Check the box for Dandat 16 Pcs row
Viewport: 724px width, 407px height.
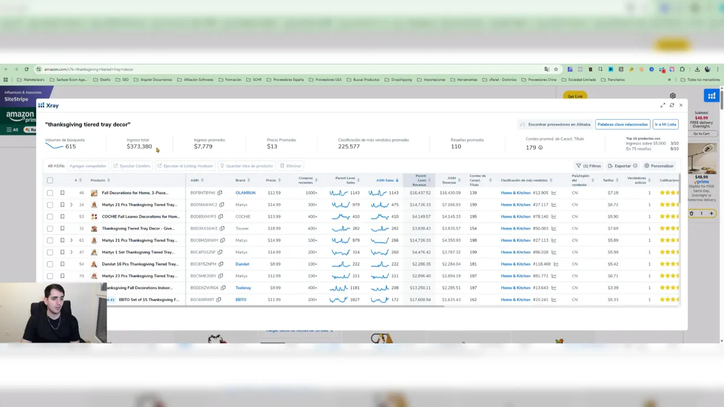tap(50, 264)
